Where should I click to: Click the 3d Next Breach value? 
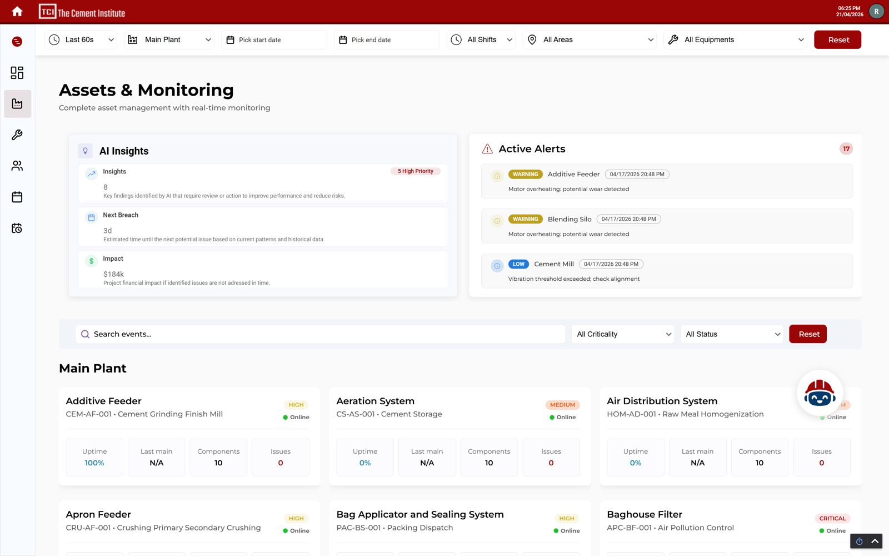pos(107,231)
